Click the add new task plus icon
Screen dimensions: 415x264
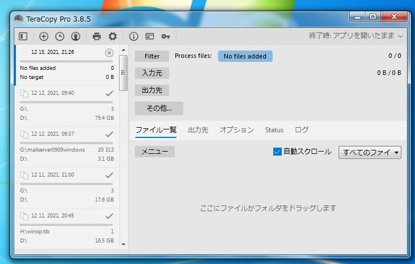click(44, 36)
